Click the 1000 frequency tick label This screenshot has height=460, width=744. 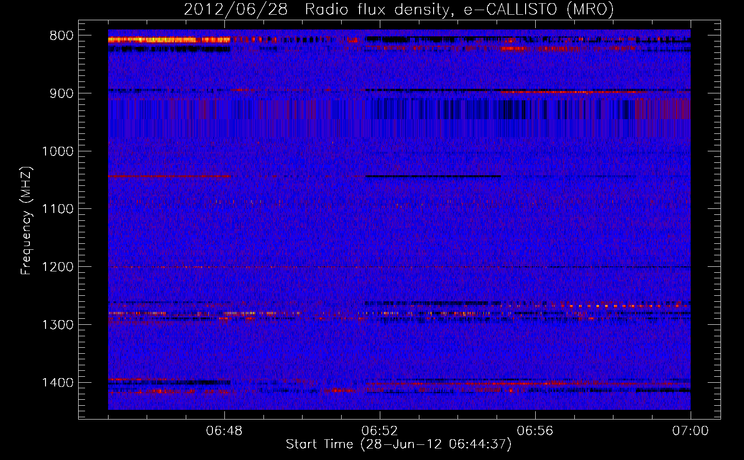pyautogui.click(x=57, y=151)
